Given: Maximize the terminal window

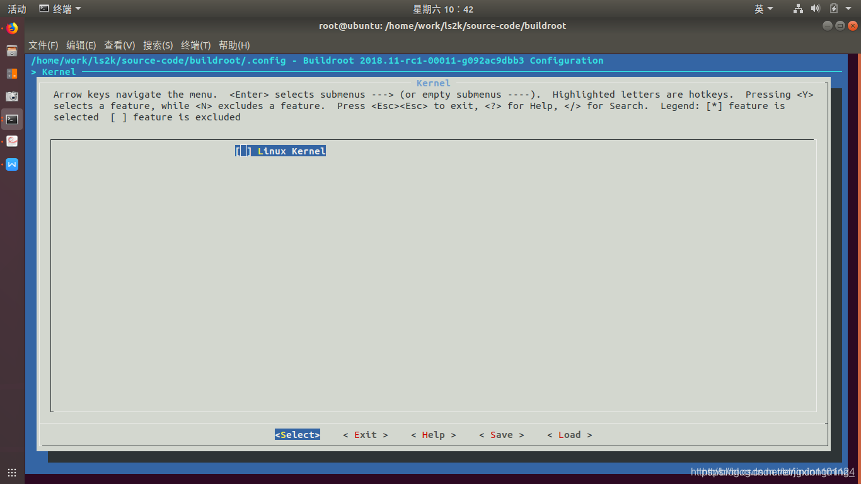Looking at the screenshot, I should [840, 26].
